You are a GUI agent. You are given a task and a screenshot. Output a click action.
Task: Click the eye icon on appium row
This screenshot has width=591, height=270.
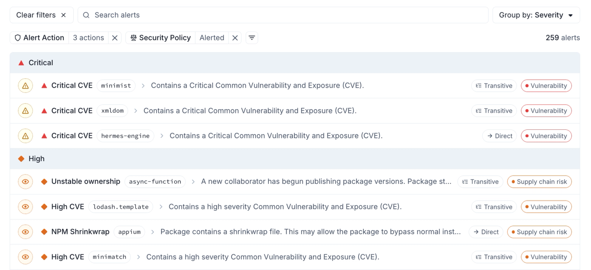click(25, 232)
